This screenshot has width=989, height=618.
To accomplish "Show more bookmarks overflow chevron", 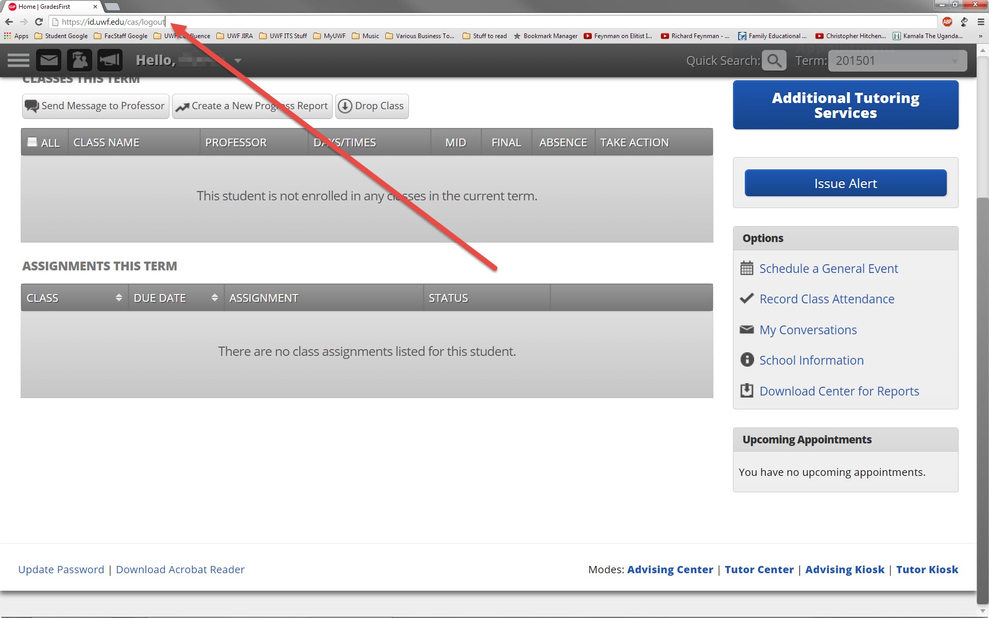I will coord(980,36).
